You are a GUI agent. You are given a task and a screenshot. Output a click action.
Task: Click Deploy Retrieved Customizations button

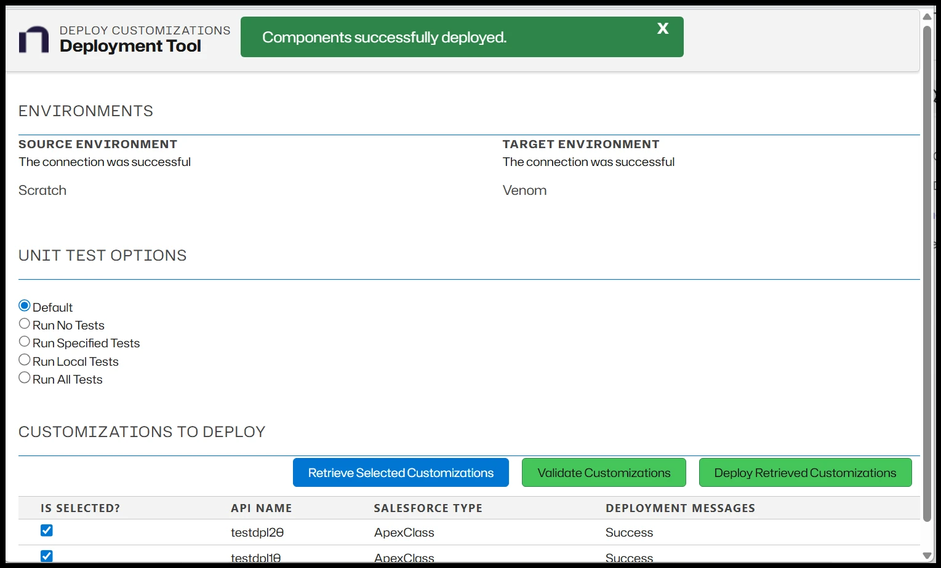805,473
